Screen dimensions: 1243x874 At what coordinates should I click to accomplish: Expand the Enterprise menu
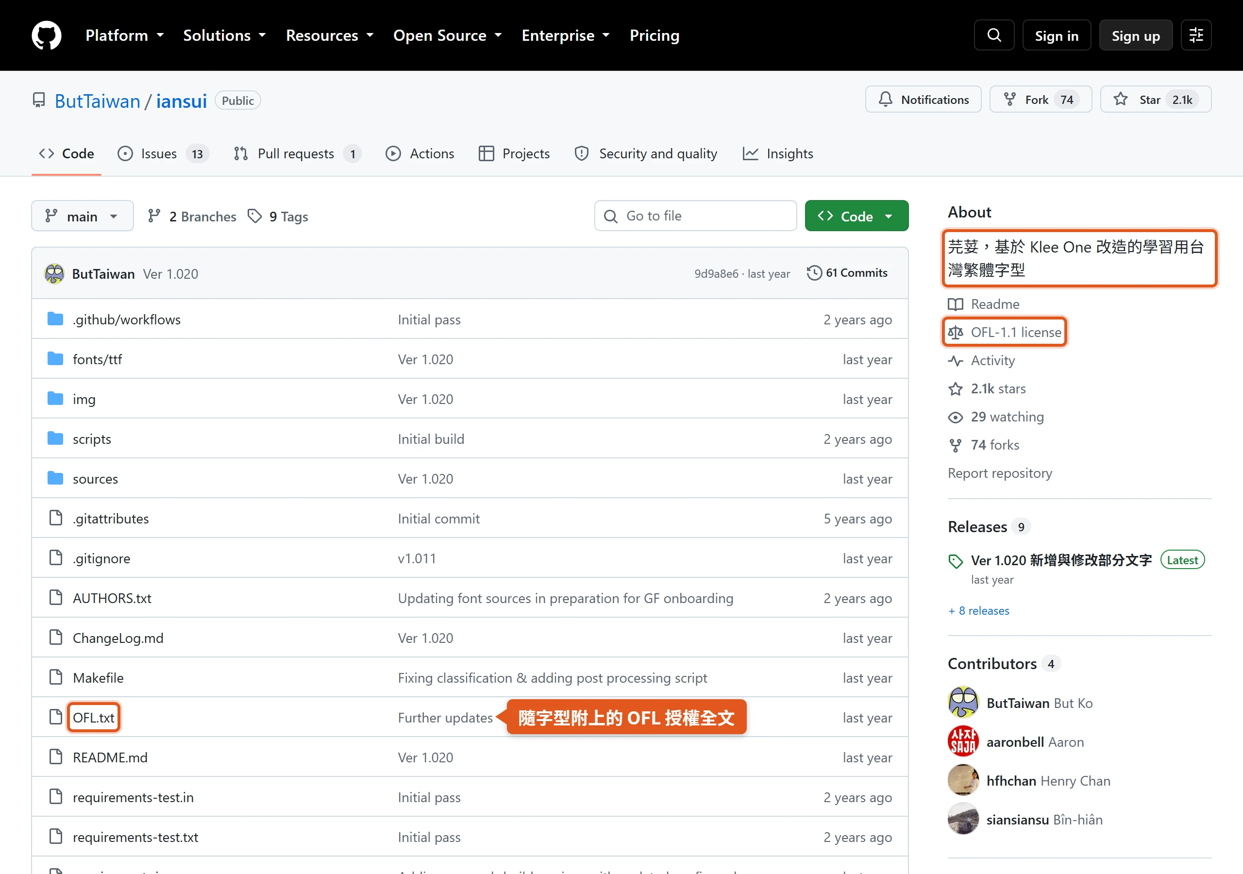coord(566,35)
